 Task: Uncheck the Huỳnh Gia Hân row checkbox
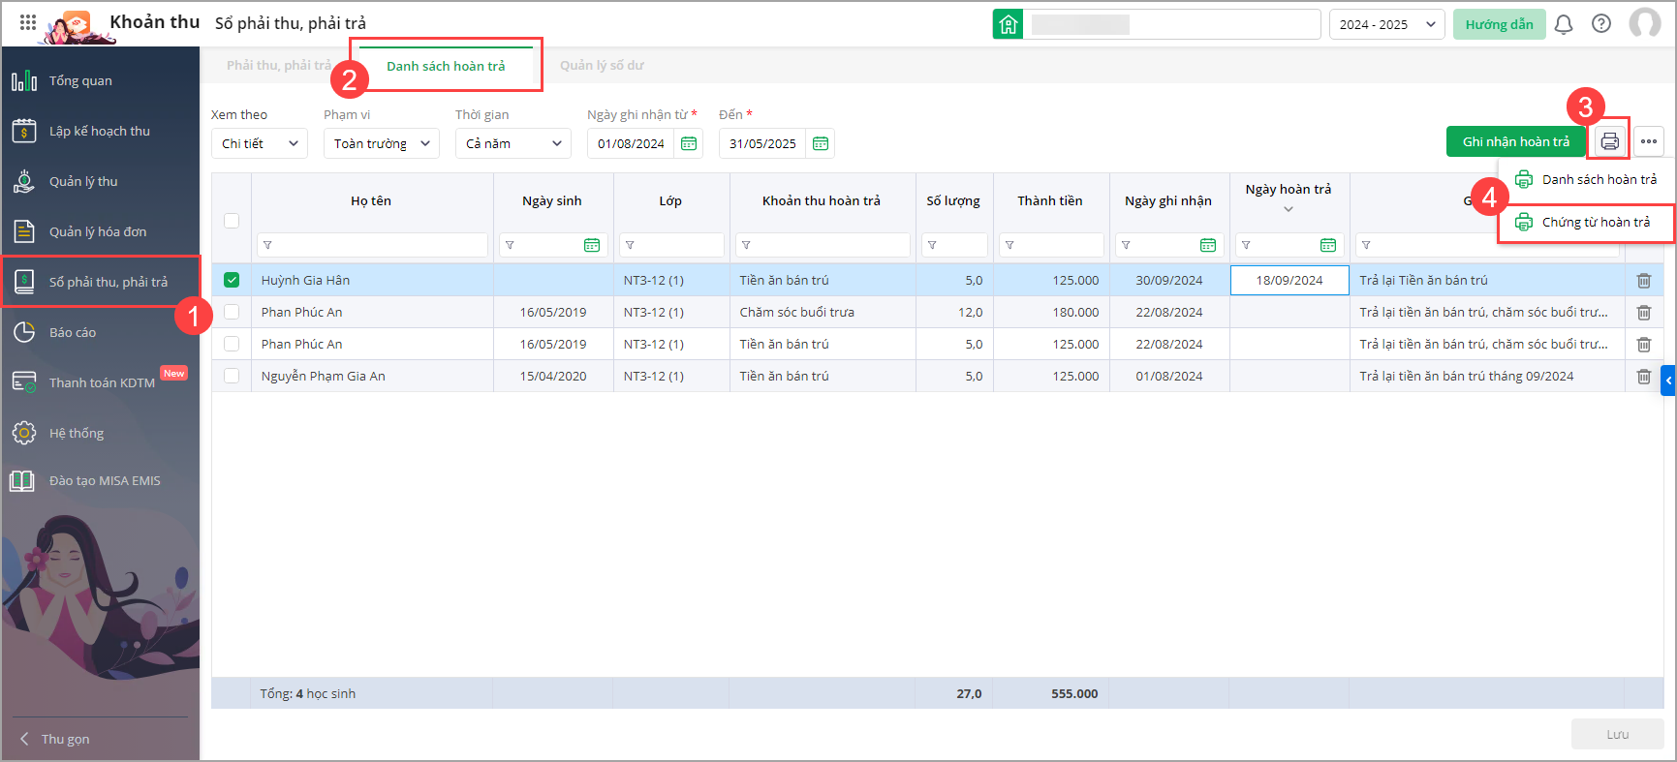click(x=232, y=280)
